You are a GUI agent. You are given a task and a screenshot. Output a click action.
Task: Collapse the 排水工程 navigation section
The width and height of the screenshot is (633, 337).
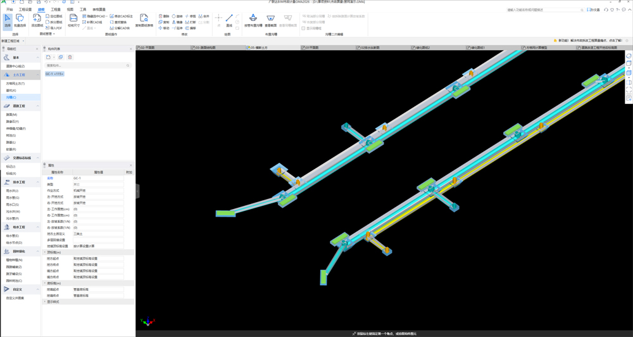click(x=38, y=182)
